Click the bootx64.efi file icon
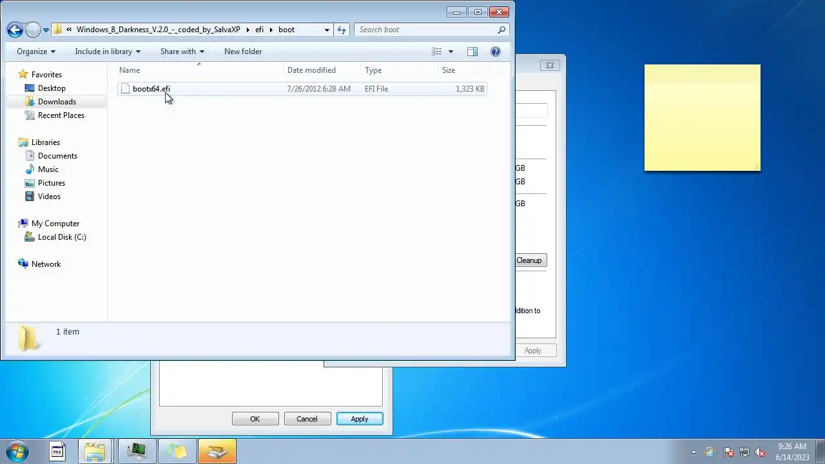The image size is (825, 464). tap(125, 89)
